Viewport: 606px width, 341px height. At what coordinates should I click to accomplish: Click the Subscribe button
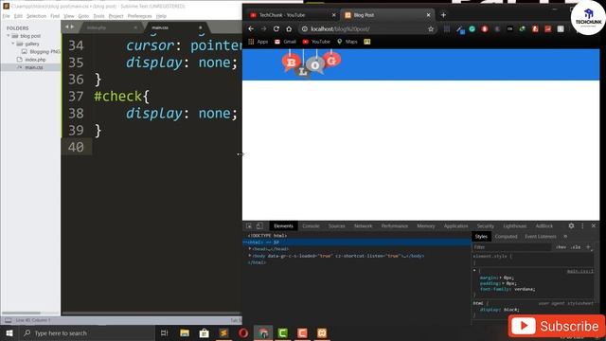point(556,326)
